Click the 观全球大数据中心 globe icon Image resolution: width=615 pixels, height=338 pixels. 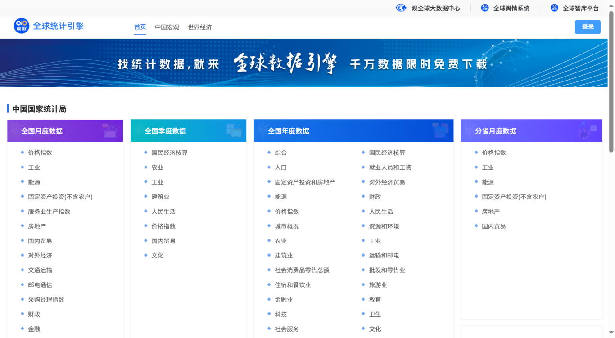click(x=401, y=8)
